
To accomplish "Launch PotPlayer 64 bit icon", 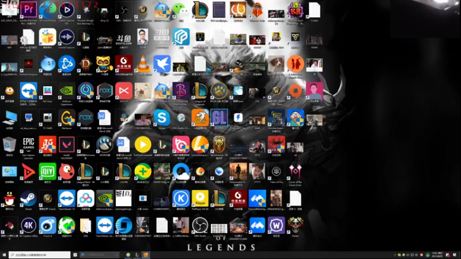I will [x=200, y=199].
